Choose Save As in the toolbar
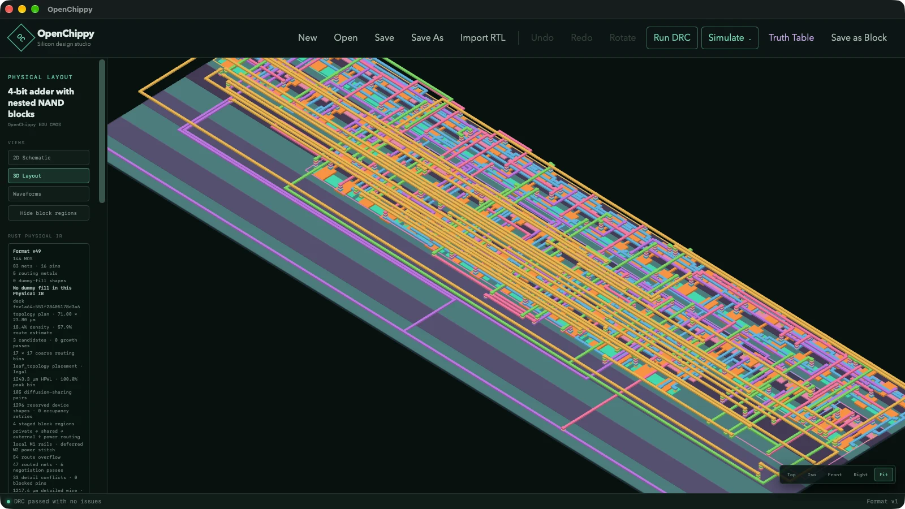The image size is (905, 509). point(427,38)
